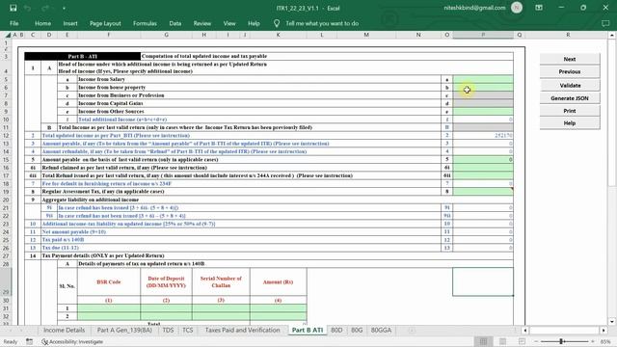Click the account avatar circle
This screenshot has width=617, height=347.
517,8
